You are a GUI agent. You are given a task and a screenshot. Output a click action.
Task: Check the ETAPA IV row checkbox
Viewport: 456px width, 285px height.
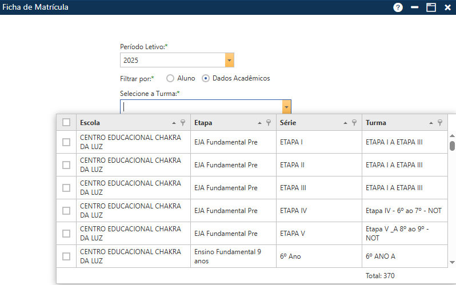click(x=66, y=211)
